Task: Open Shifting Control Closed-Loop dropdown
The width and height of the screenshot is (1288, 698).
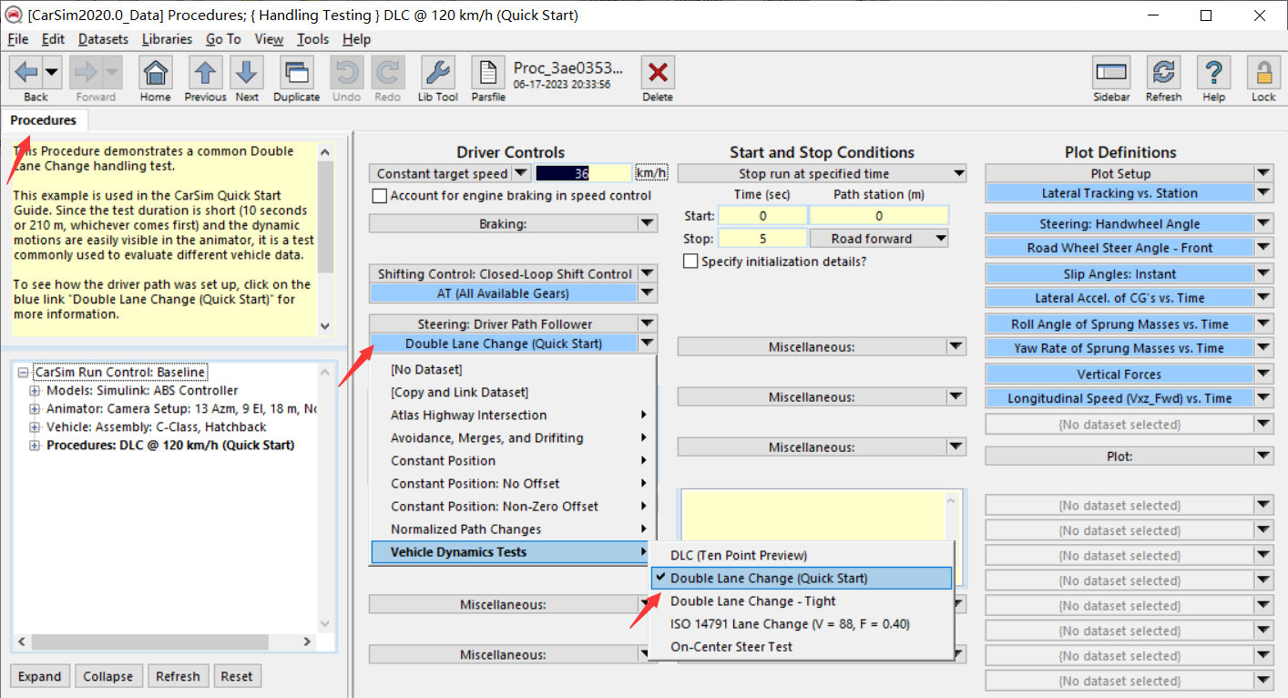Action: 647,273
